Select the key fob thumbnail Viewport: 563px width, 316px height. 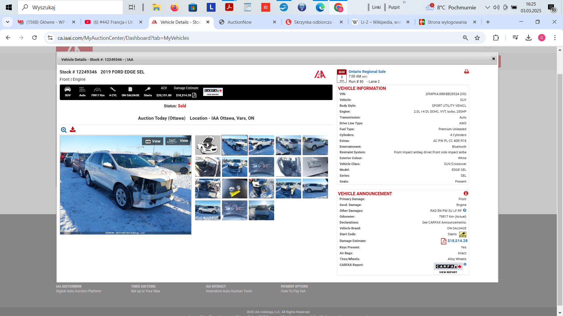[x=235, y=189]
